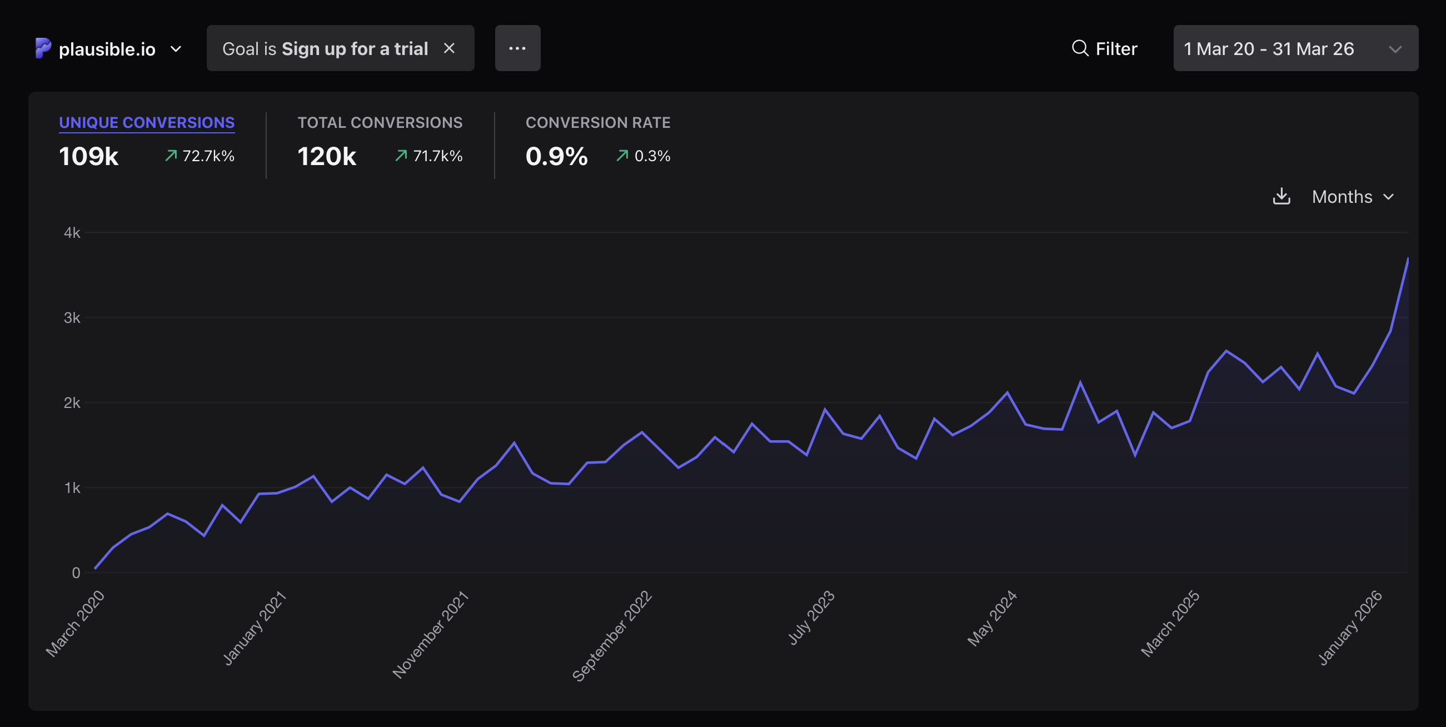This screenshot has width=1446, height=727.
Task: Click the Filter search magnifier icon
Action: point(1079,48)
